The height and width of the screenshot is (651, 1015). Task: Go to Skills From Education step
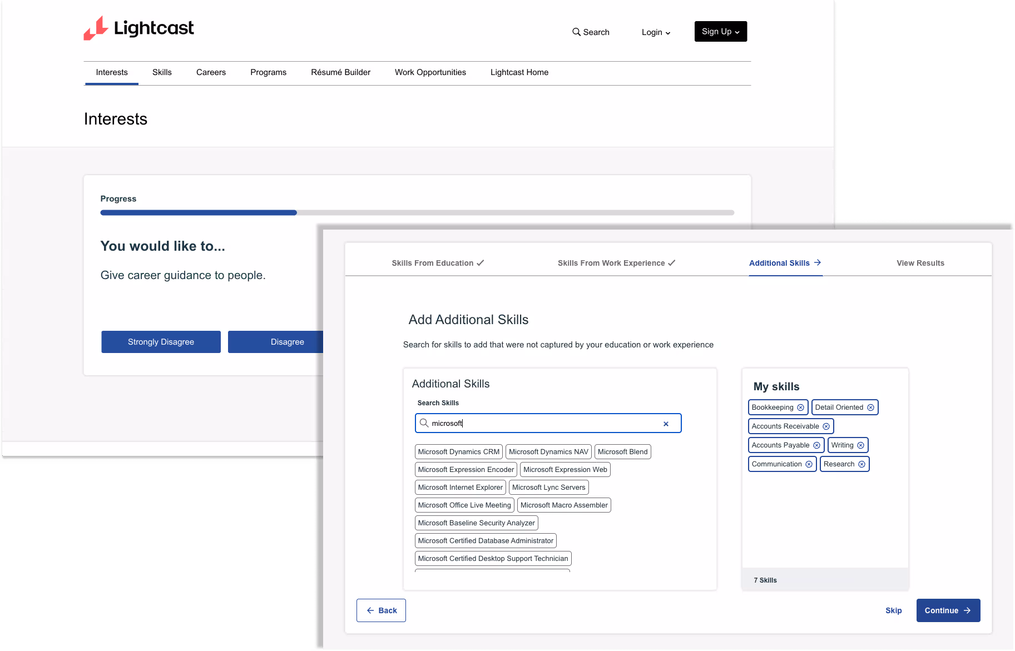click(x=438, y=263)
